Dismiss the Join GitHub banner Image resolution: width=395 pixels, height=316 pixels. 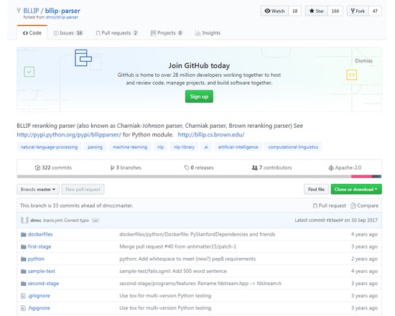tap(363, 61)
